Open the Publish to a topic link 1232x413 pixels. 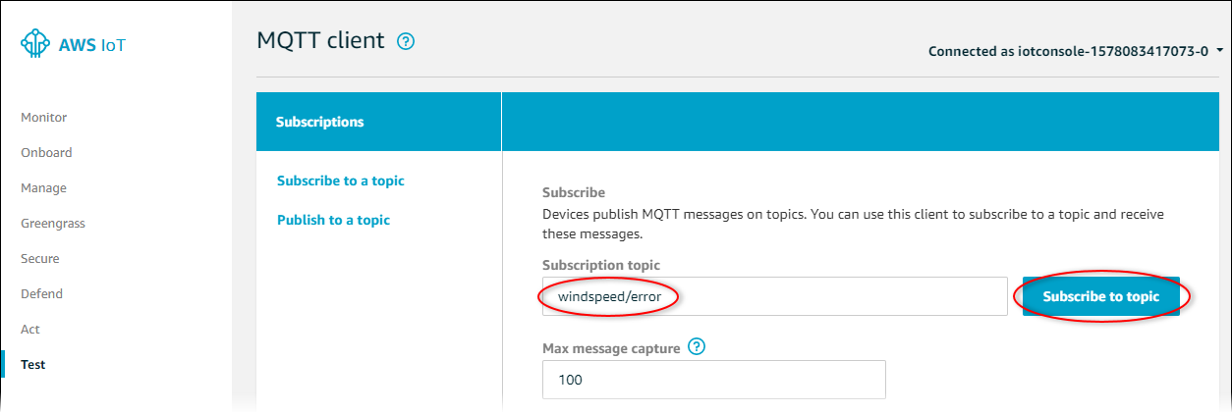tap(334, 221)
